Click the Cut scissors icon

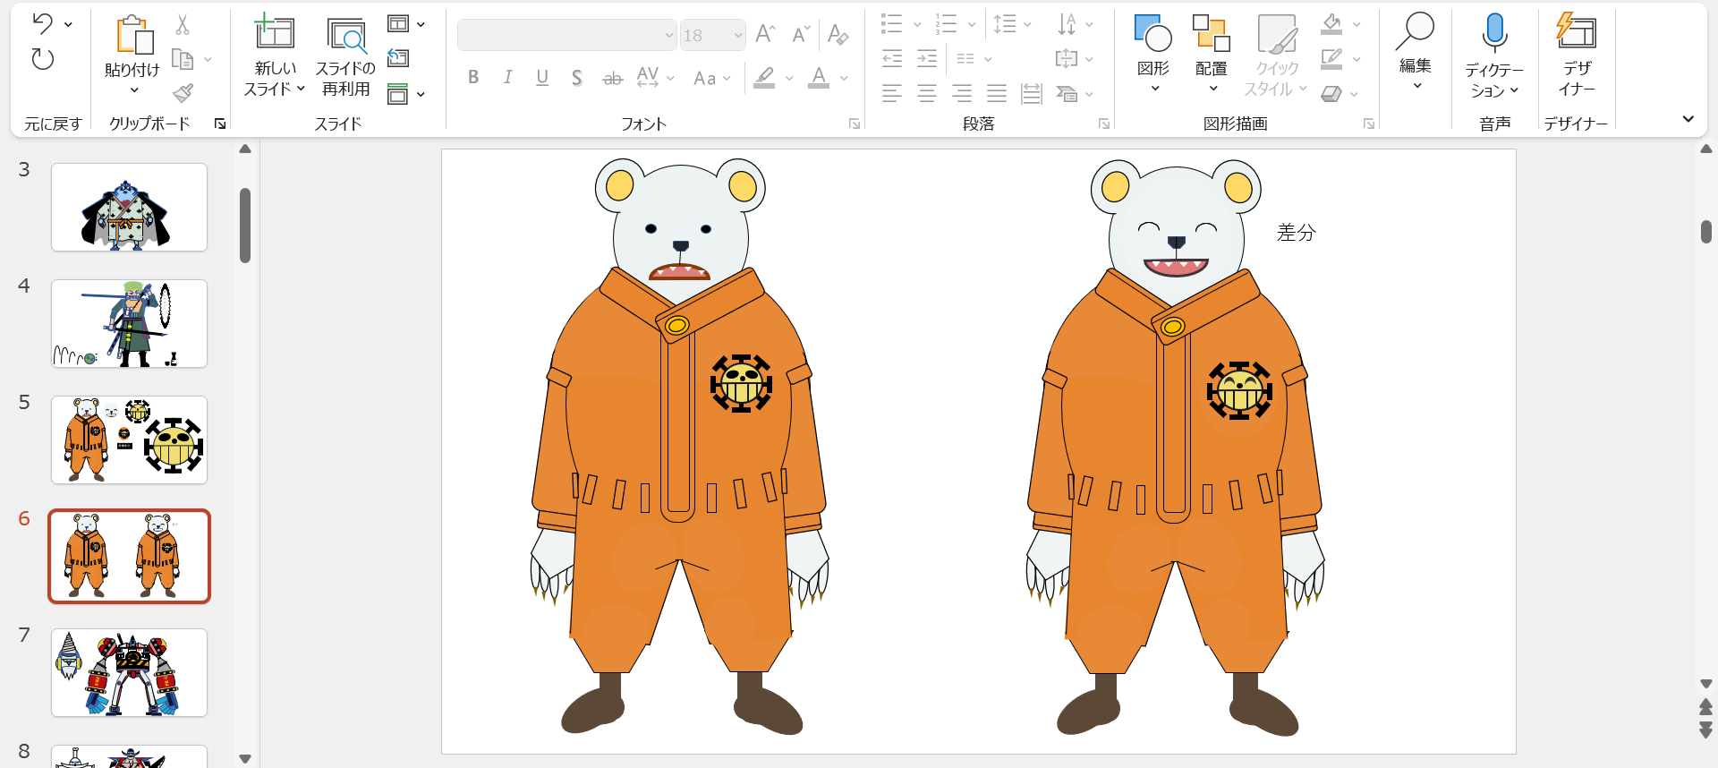(183, 24)
